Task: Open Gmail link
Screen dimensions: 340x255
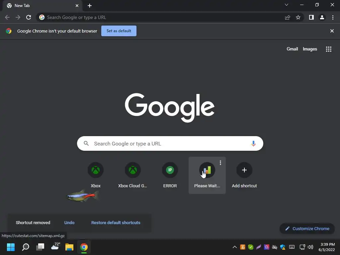Action: click(292, 49)
